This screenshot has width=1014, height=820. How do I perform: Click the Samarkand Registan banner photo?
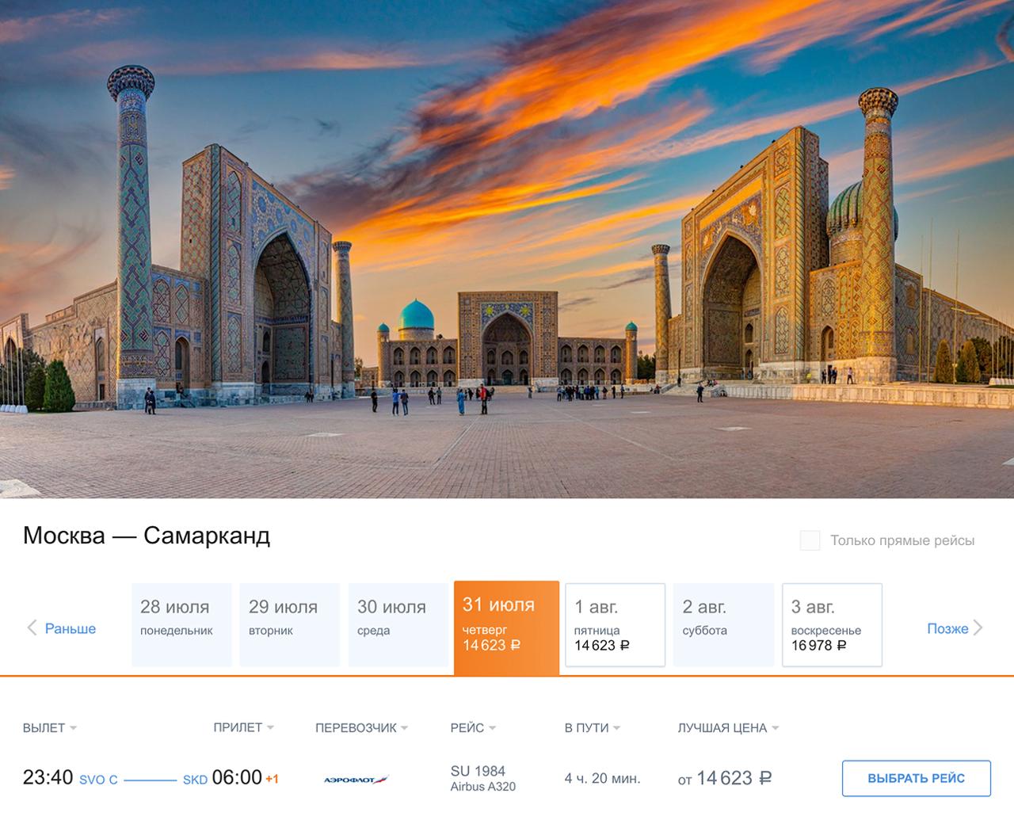tap(507, 249)
